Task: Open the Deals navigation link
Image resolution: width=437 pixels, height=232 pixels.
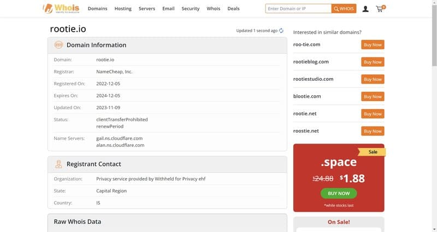Action: (x=233, y=9)
